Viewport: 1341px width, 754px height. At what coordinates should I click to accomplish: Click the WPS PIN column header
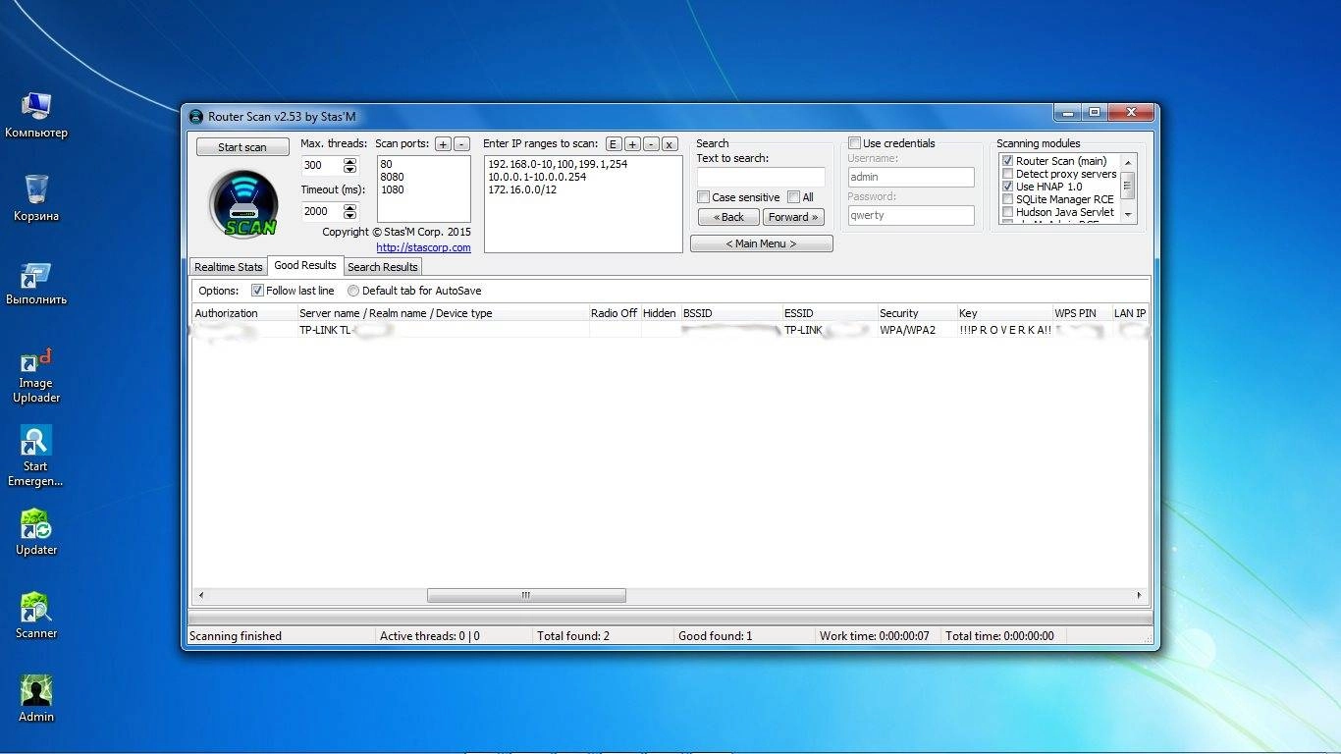(x=1081, y=313)
